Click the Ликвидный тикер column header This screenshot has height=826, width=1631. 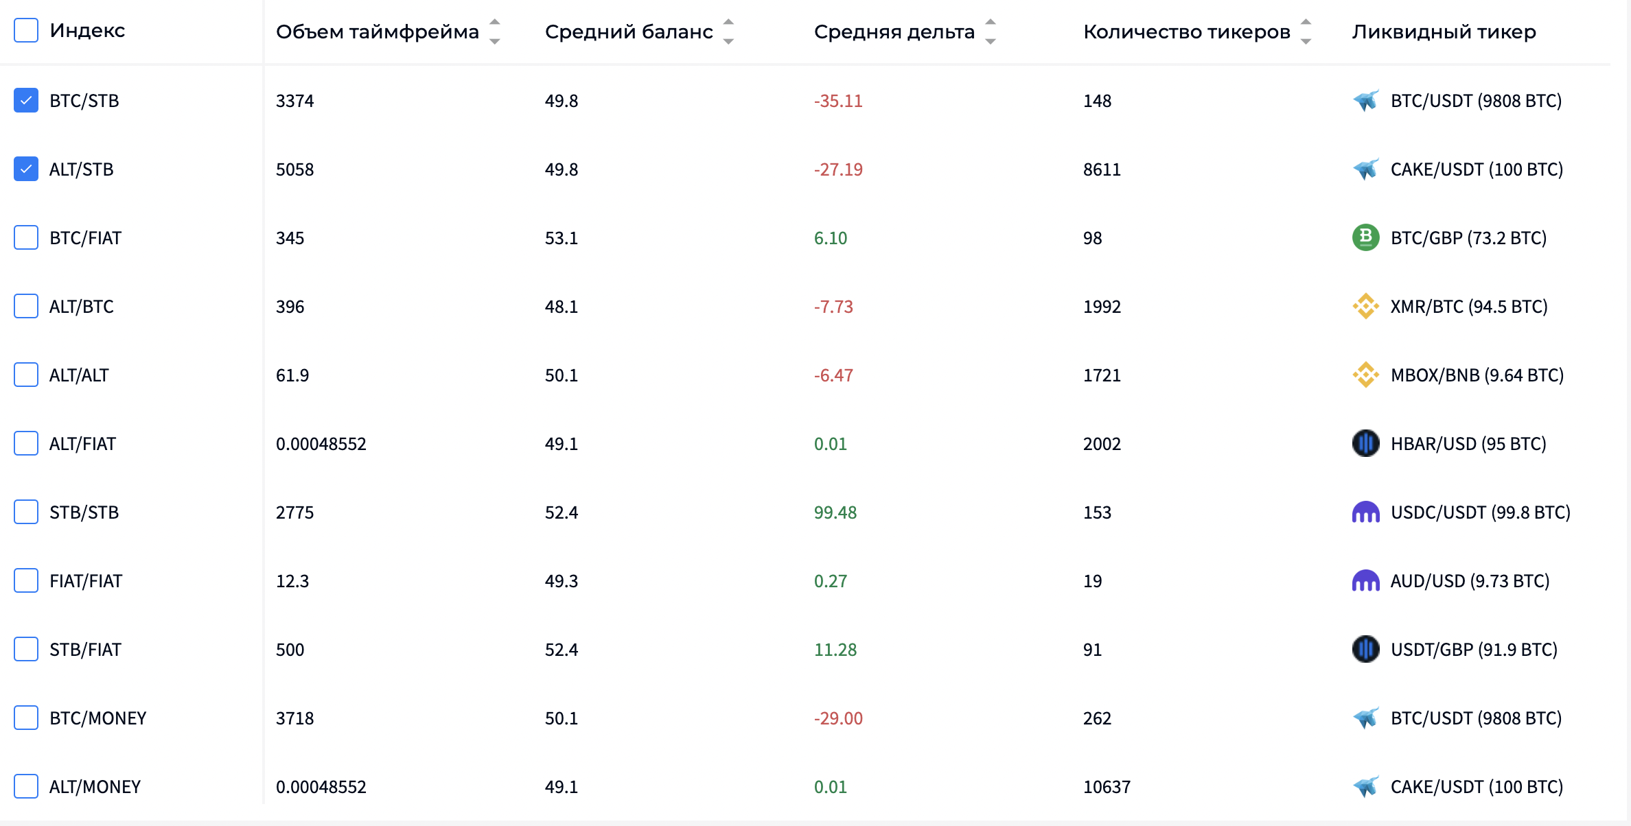(1444, 32)
